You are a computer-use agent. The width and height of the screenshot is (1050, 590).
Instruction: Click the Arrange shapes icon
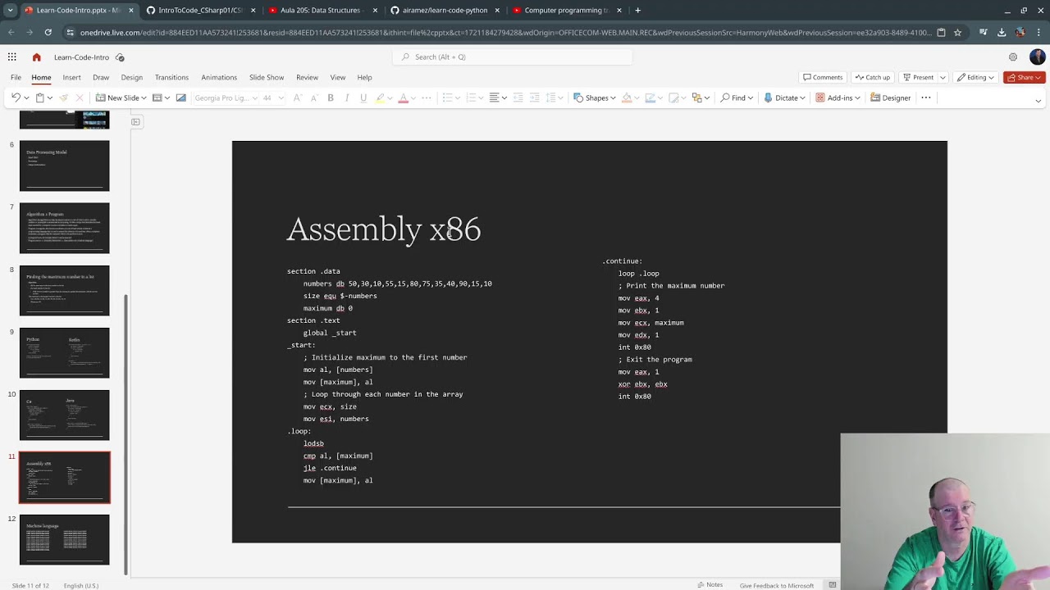tap(696, 98)
